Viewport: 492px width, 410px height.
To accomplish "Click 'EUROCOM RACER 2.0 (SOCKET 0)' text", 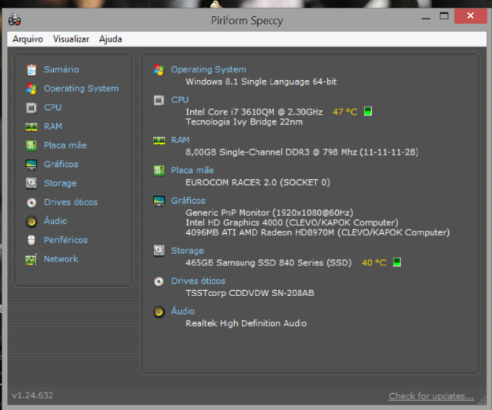I will point(258,182).
